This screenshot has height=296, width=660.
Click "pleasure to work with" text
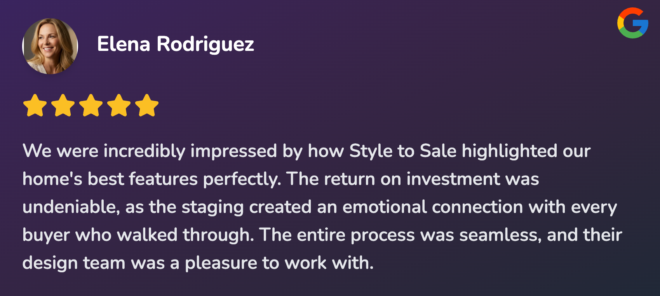[x=279, y=263]
